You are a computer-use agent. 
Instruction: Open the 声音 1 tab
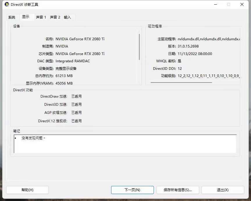point(41,17)
